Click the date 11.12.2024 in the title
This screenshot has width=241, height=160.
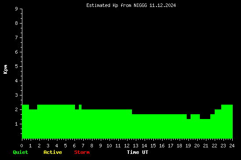(163, 6)
